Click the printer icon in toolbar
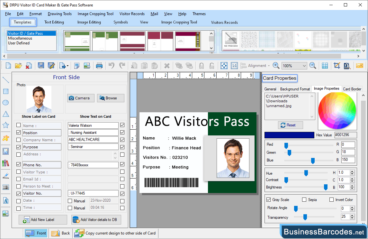368x239 pixels. click(x=99, y=66)
